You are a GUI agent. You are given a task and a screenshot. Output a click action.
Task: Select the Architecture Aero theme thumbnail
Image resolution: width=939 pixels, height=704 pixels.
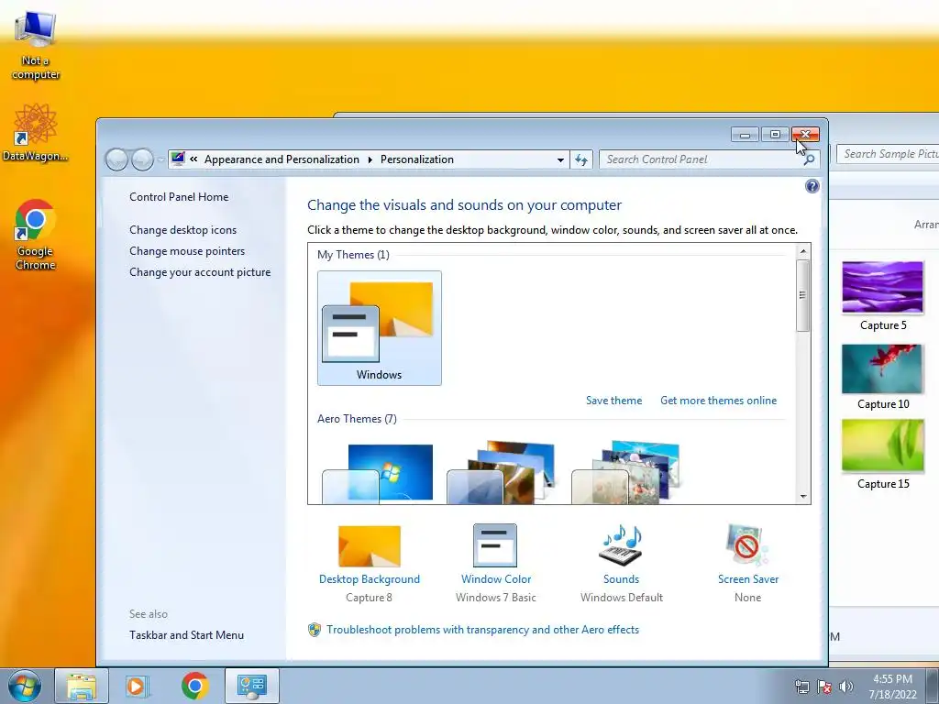pyautogui.click(x=501, y=473)
